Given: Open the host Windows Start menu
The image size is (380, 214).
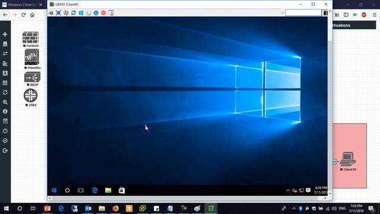Looking at the screenshot, I should click(x=7, y=209).
